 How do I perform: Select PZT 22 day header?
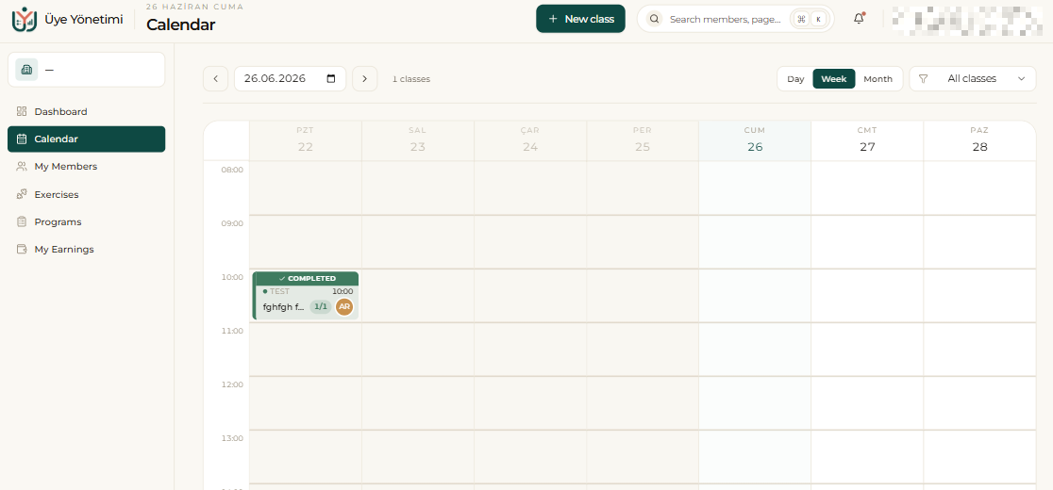pos(306,140)
